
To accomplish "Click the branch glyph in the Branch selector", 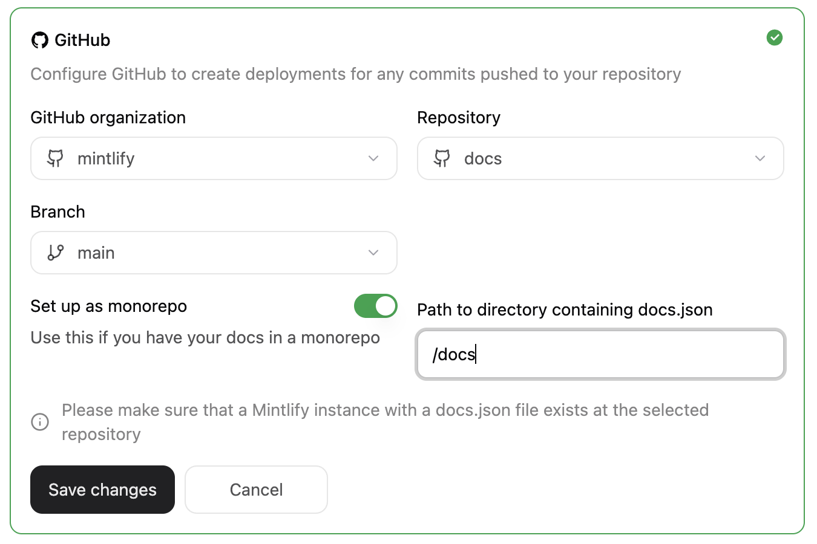I will (55, 253).
